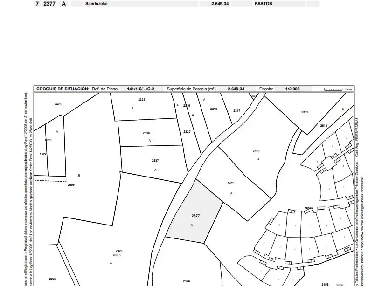Click parcel 2929 label on the map
This screenshot has height=286, width=382.
119,251
